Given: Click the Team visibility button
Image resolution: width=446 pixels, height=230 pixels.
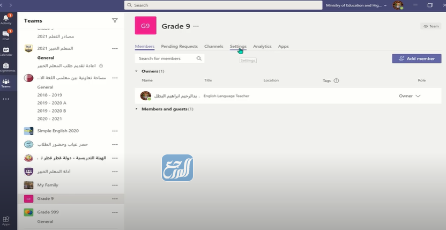Looking at the screenshot, I should click(431, 26).
